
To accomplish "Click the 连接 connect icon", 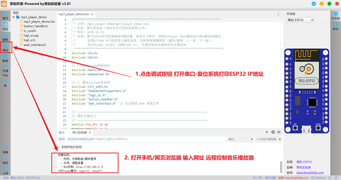I will (5, 149).
